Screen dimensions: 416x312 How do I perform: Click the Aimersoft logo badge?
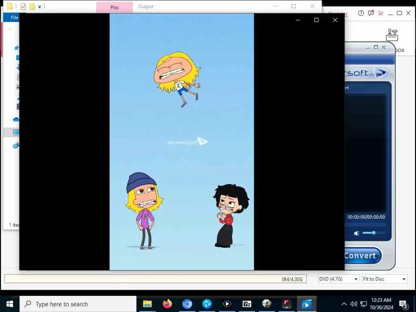367,73
